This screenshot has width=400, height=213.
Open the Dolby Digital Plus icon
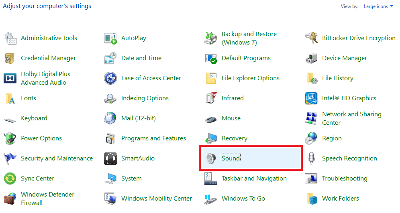point(10,78)
